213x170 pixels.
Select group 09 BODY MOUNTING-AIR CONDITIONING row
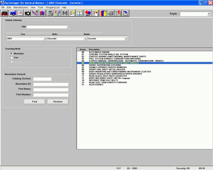click(x=145, y=72)
